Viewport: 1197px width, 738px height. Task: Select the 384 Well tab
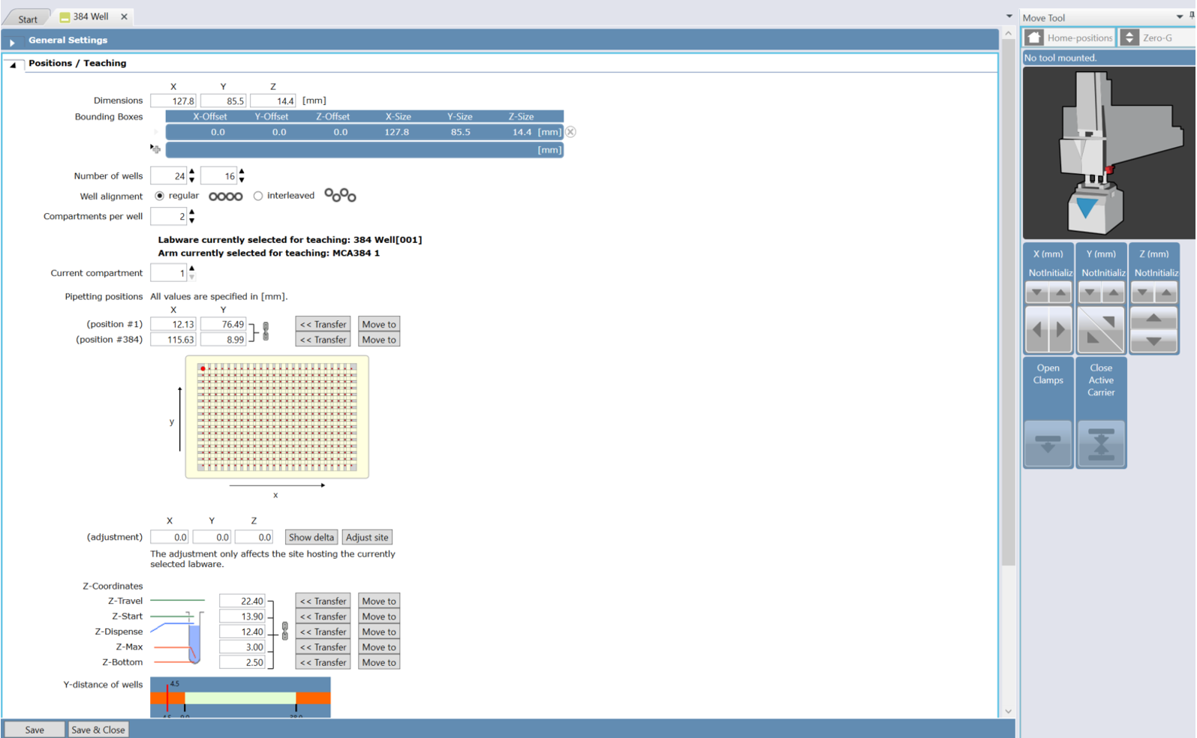[90, 16]
